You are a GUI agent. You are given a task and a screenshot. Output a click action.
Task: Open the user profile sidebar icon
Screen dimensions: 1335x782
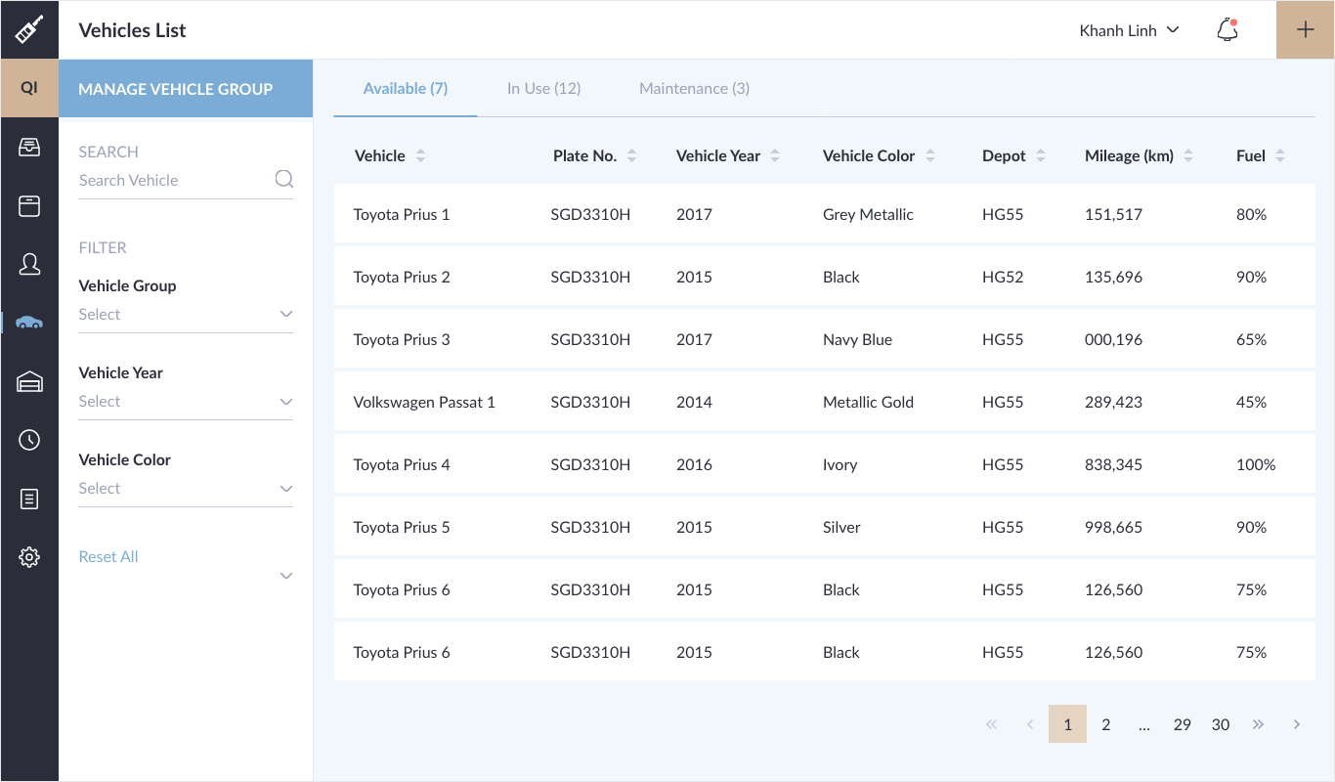coord(29,264)
